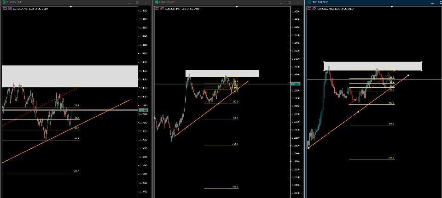Screen dimensions: 442x198
Task: Click top-right corner handle of M15 rectangle
Action: (x=422, y=62)
